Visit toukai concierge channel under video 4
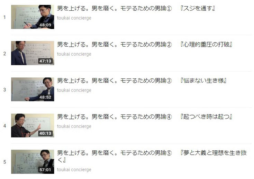The width and height of the screenshot is (254, 179). coord(74,126)
